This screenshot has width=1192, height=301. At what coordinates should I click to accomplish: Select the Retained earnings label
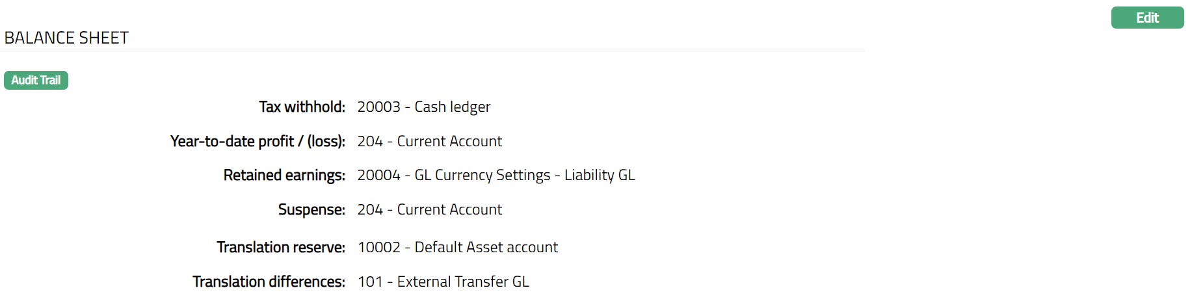tap(284, 175)
